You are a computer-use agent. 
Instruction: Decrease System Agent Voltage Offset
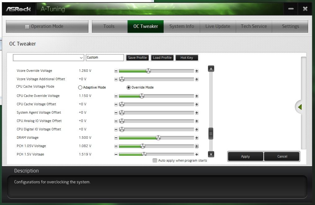click(x=116, y=113)
